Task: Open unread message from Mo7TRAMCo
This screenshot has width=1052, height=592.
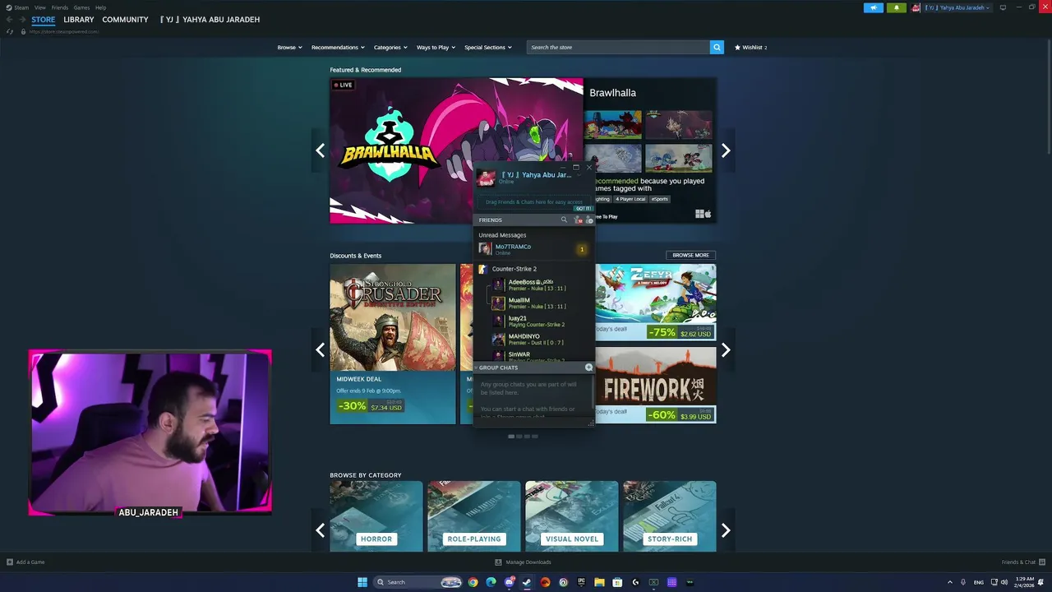Action: [x=533, y=248]
